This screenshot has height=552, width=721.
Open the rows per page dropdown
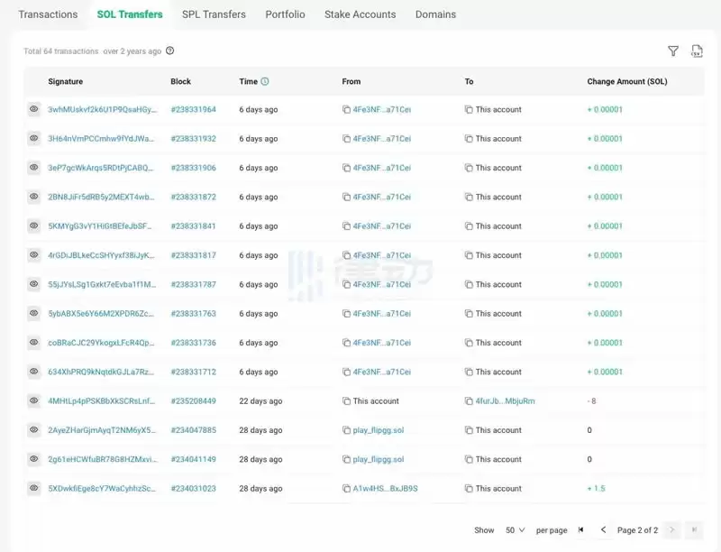[x=516, y=530]
